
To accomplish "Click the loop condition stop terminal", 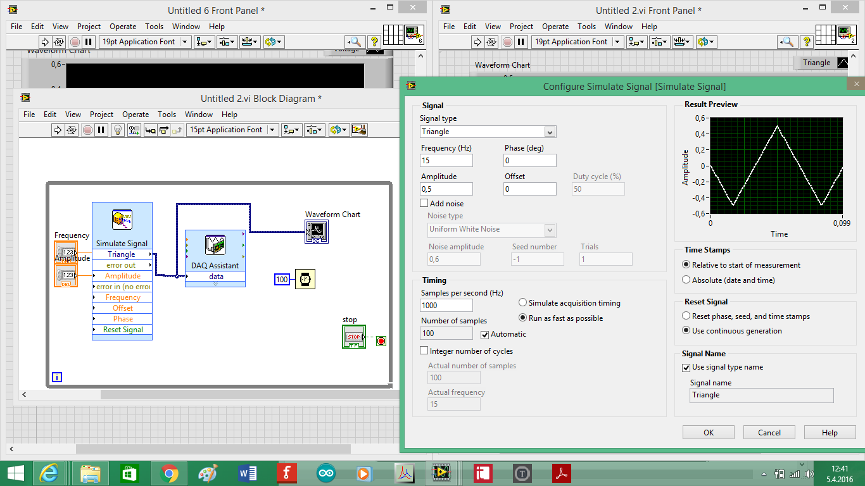I will pos(381,341).
